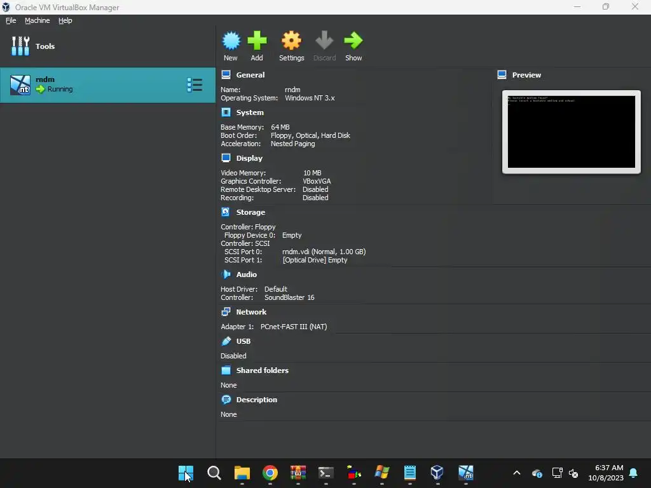Open the Help menu
651x488 pixels.
pos(65,20)
